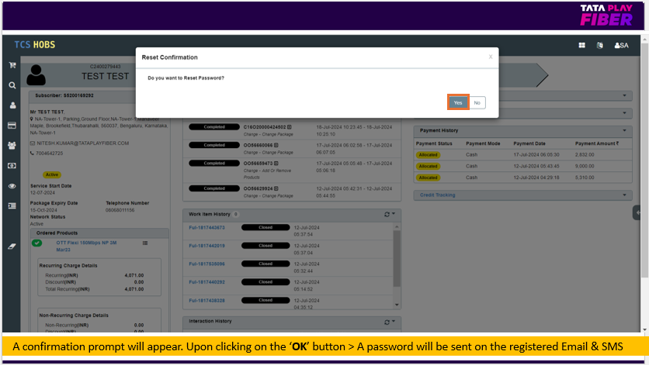The image size is (649, 365).
Task: Click the Work Item History scrollbar thumb
Action: coord(397,258)
